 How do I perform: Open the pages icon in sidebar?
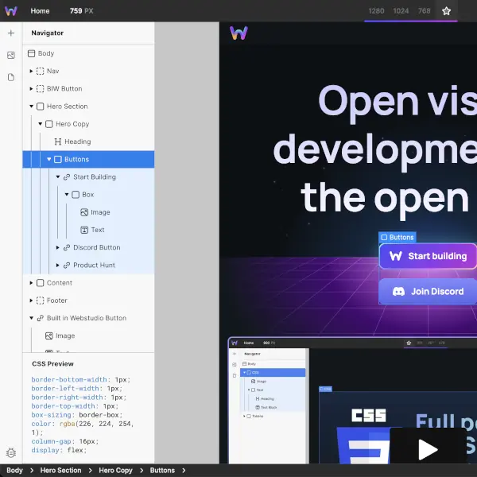(x=11, y=77)
